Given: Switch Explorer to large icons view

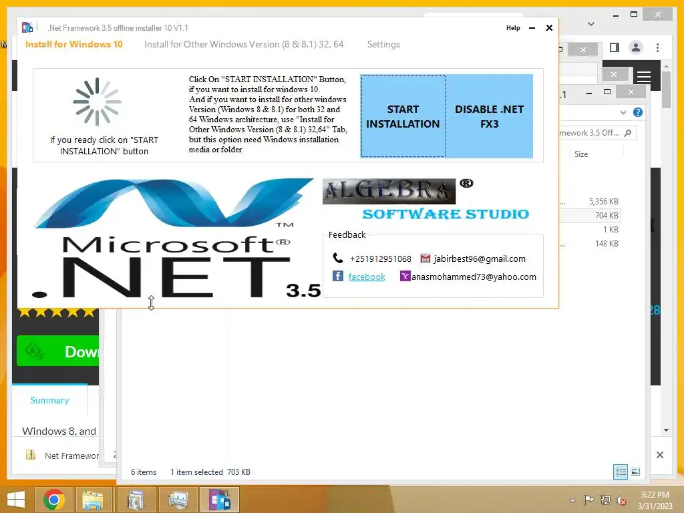Looking at the screenshot, I should pyautogui.click(x=635, y=472).
